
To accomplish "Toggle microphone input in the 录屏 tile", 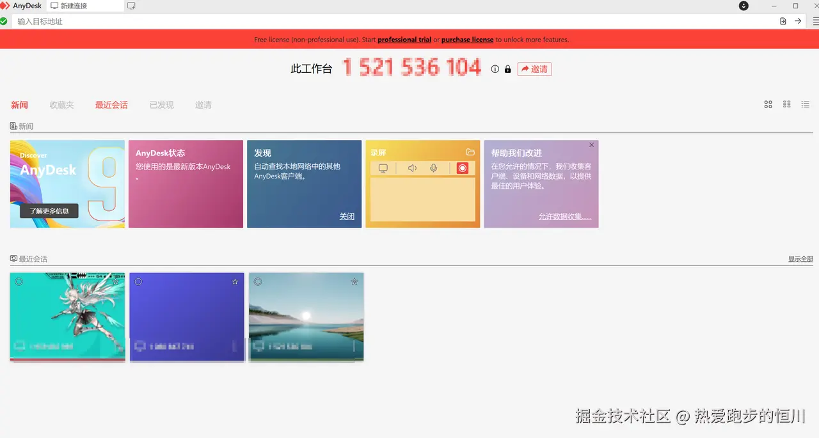I will [x=434, y=168].
